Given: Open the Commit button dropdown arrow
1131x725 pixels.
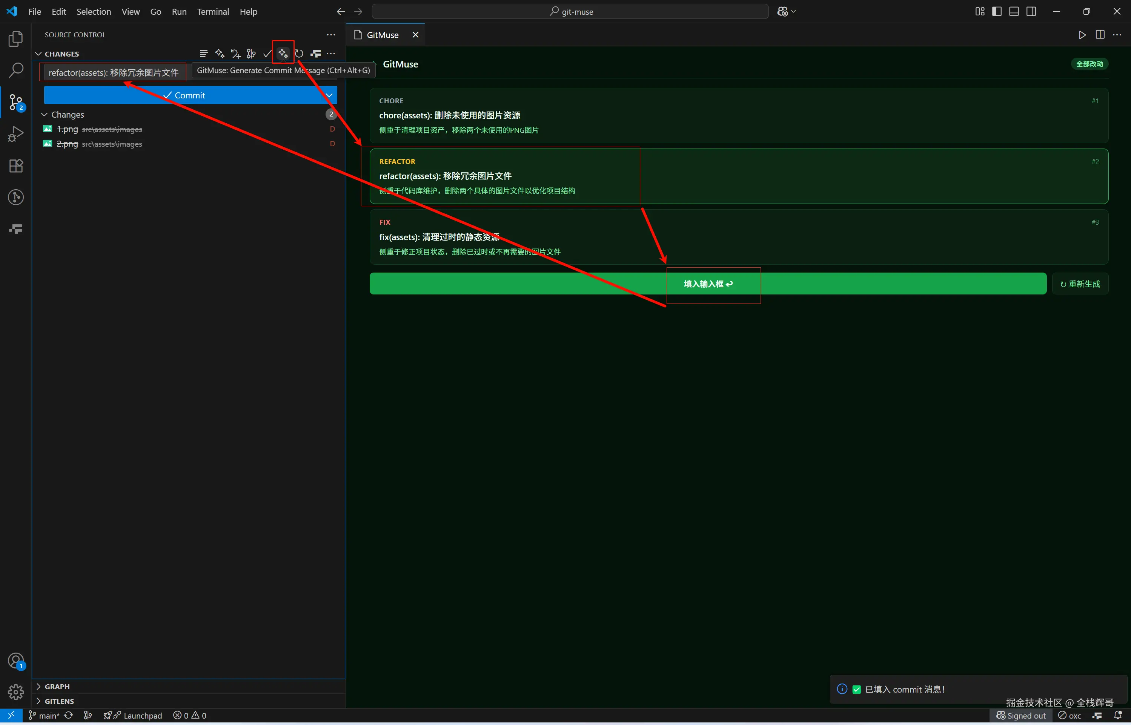Looking at the screenshot, I should point(329,95).
